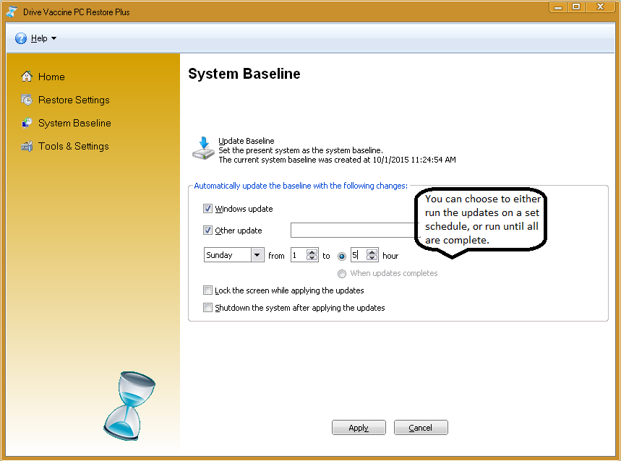This screenshot has height=461, width=621.
Task: Click the 'from' hour input field
Action: coord(299,255)
